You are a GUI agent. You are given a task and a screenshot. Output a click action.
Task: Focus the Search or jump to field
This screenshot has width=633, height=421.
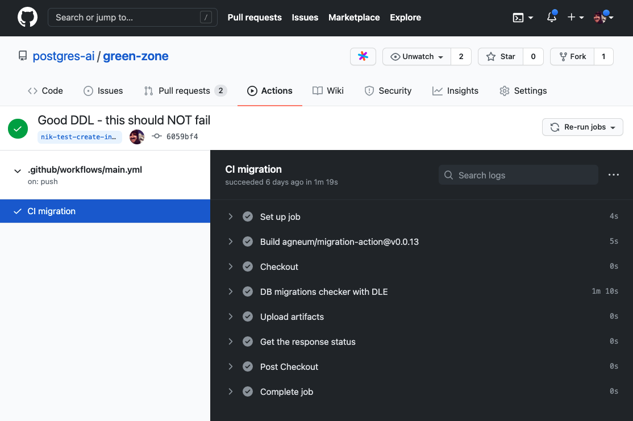[x=132, y=18]
